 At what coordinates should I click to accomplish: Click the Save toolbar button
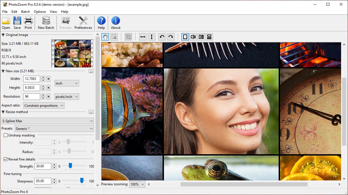pyautogui.click(x=17, y=23)
